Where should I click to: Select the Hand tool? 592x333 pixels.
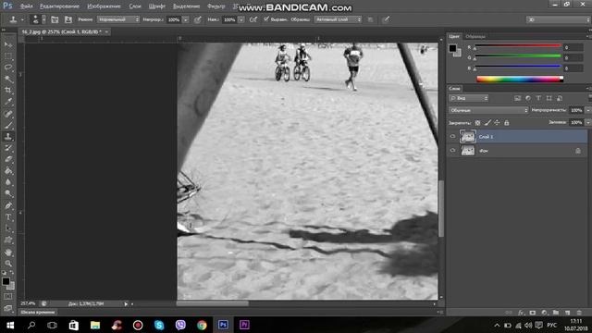[8, 253]
